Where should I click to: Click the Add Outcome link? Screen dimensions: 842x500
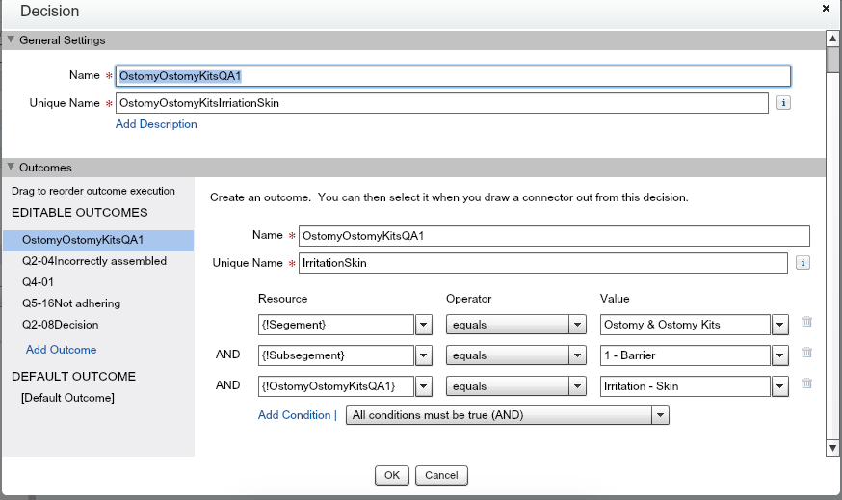point(62,350)
